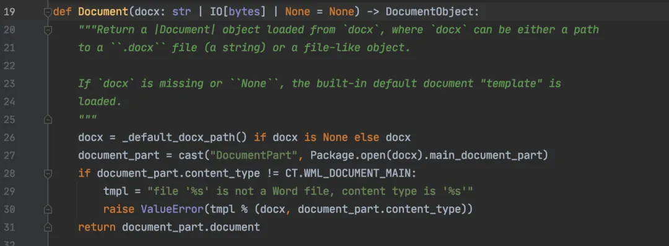Click the 'tmpl' variable assignment on line 29
Screen dimensions: 669x246
click(116, 191)
